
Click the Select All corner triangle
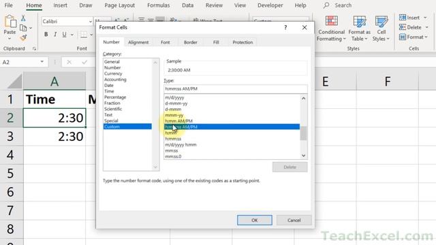14,82
